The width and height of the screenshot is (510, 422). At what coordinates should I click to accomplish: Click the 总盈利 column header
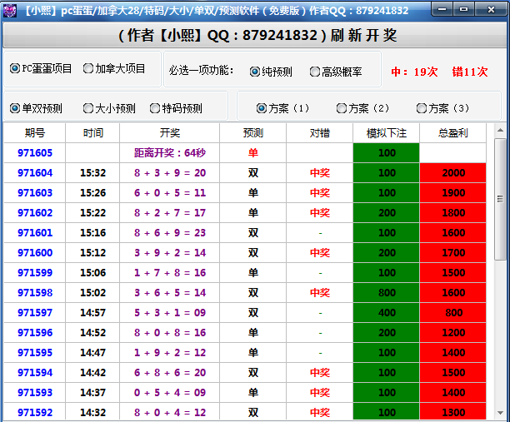pyautogui.click(x=453, y=133)
